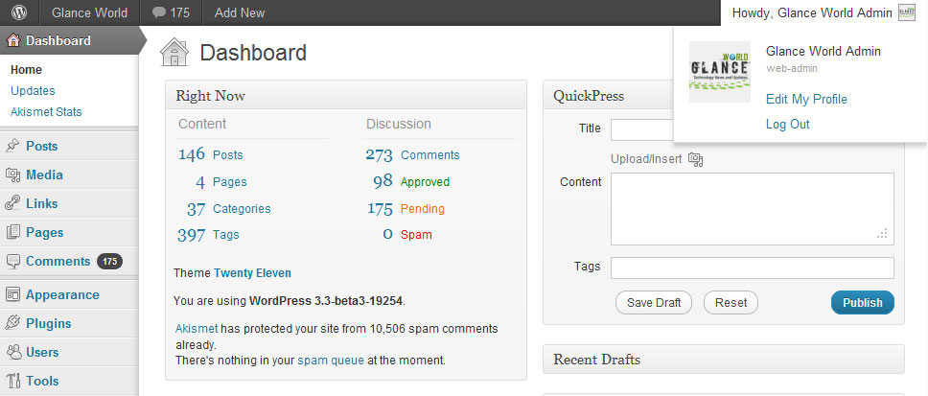Click the Pages icon in sidebar
The height and width of the screenshot is (396, 928).
[x=12, y=233]
